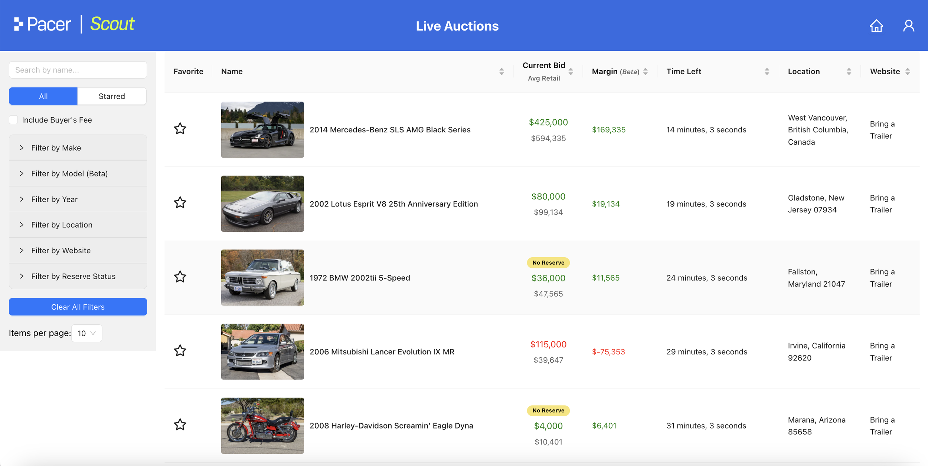This screenshot has width=928, height=466.
Task: Star the Harley-Davidson Screamin' Eagle Dyna
Action: pyautogui.click(x=180, y=425)
